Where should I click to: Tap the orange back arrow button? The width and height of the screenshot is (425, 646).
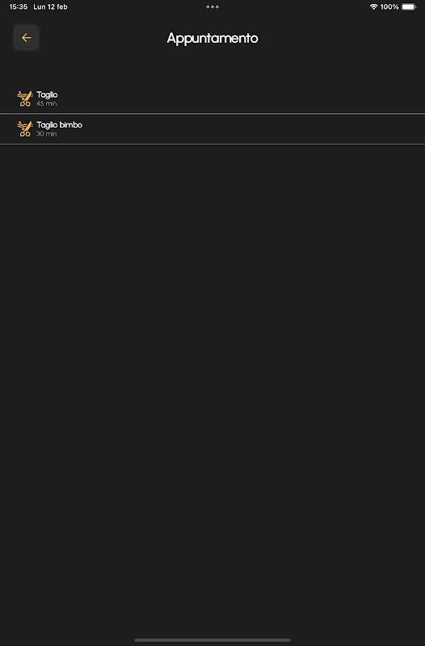pos(26,37)
